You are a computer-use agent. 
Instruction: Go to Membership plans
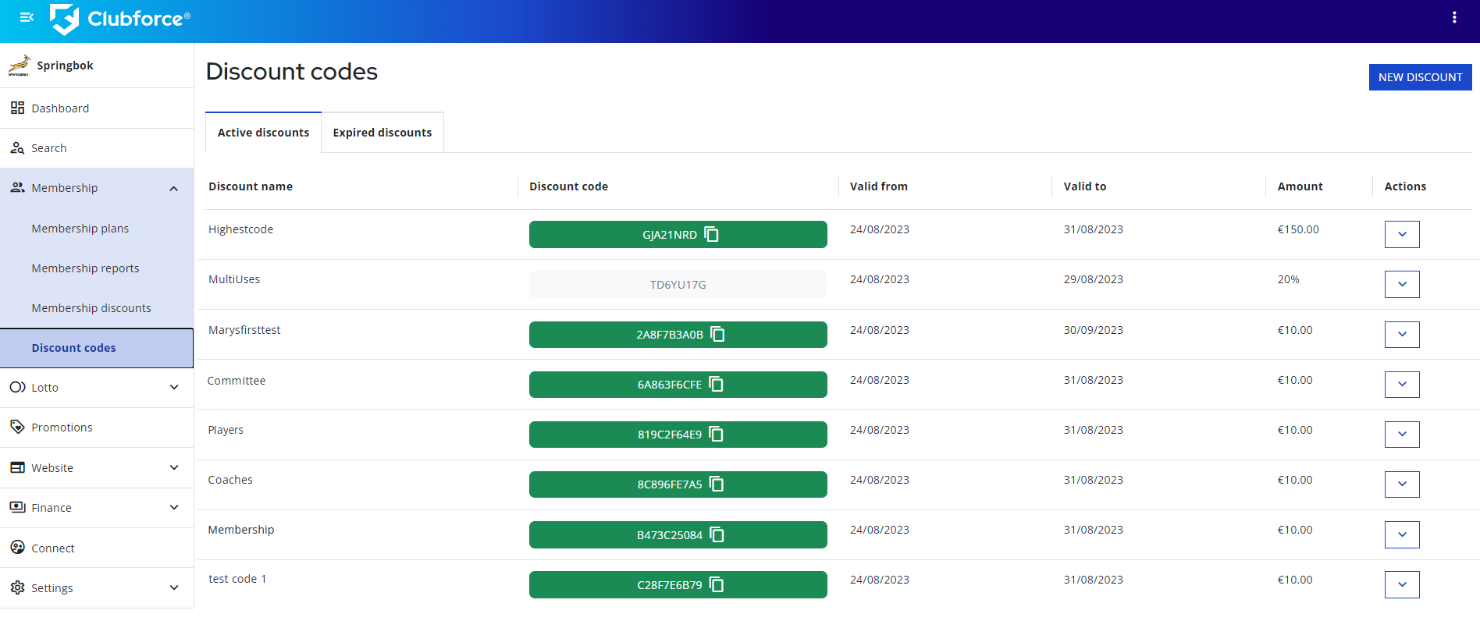pos(80,229)
